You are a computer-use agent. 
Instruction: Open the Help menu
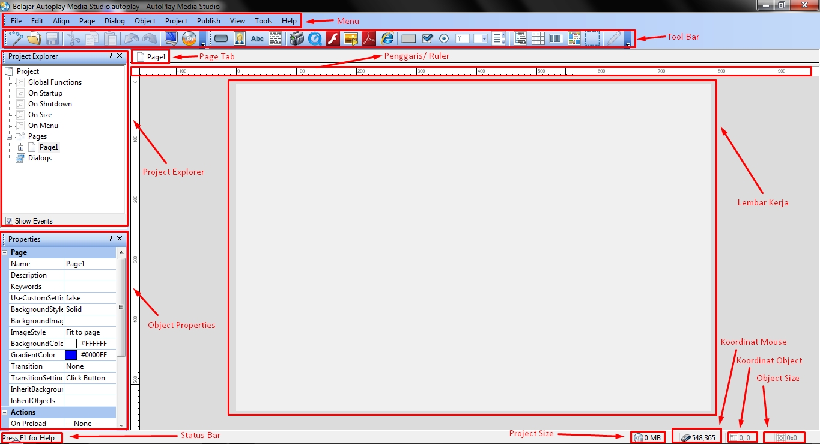[x=289, y=21]
